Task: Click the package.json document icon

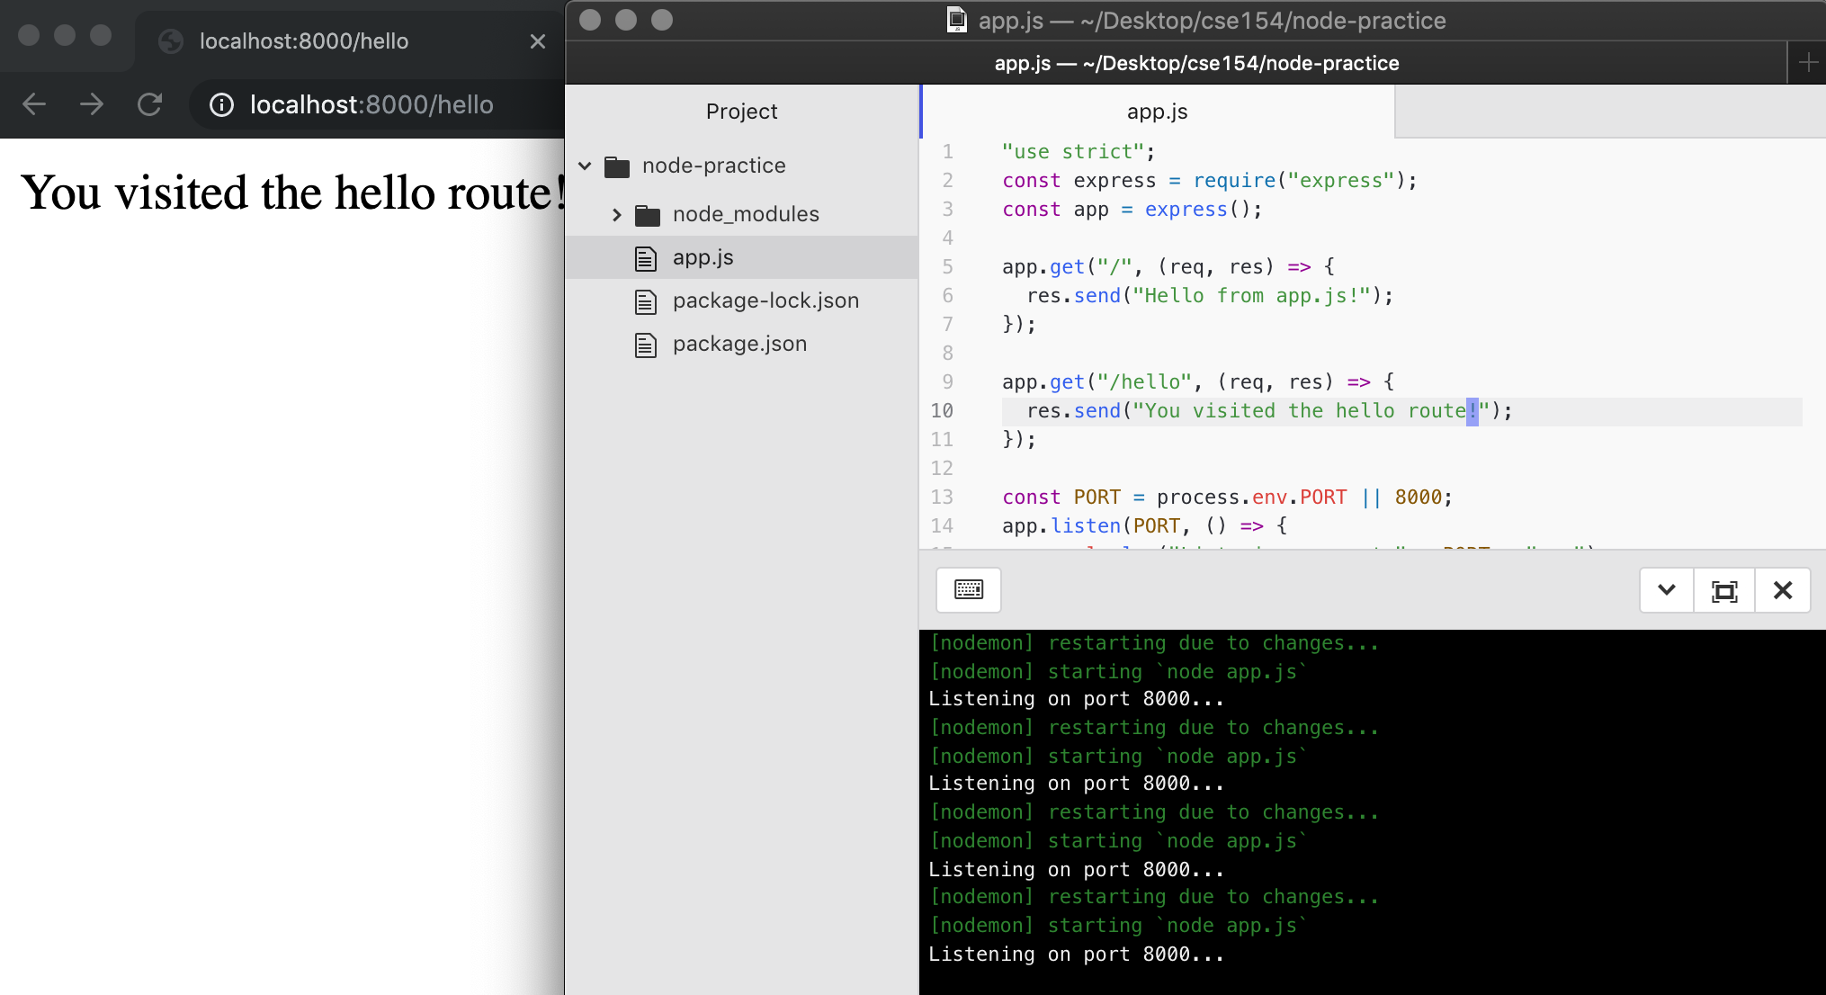Action: pos(646,344)
